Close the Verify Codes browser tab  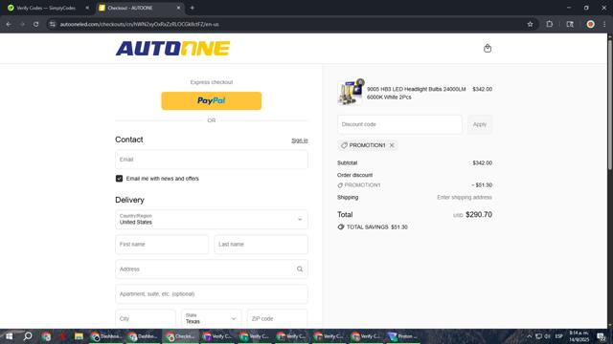(x=87, y=8)
